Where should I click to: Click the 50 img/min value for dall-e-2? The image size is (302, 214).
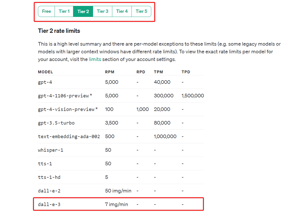pyautogui.click(x=118, y=191)
